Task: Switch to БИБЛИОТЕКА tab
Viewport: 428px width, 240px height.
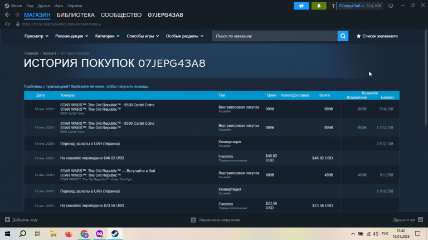Action: click(x=76, y=15)
